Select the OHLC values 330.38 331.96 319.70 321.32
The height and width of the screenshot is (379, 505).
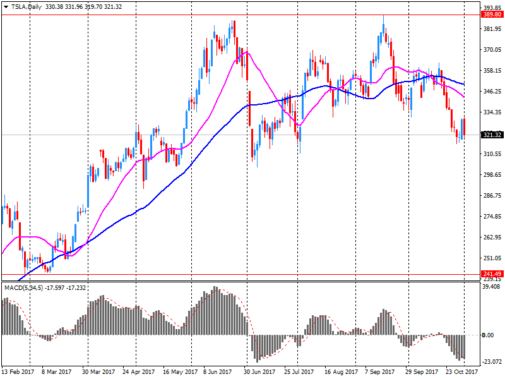[x=84, y=7]
